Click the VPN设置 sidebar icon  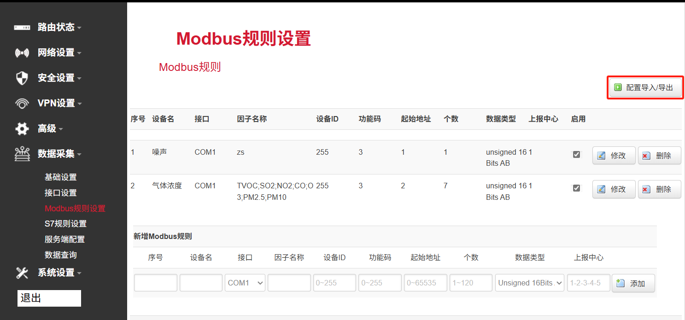[21, 103]
